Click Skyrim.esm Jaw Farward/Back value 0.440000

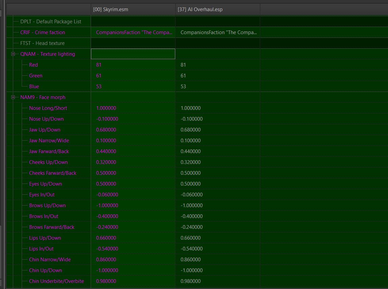coord(106,151)
